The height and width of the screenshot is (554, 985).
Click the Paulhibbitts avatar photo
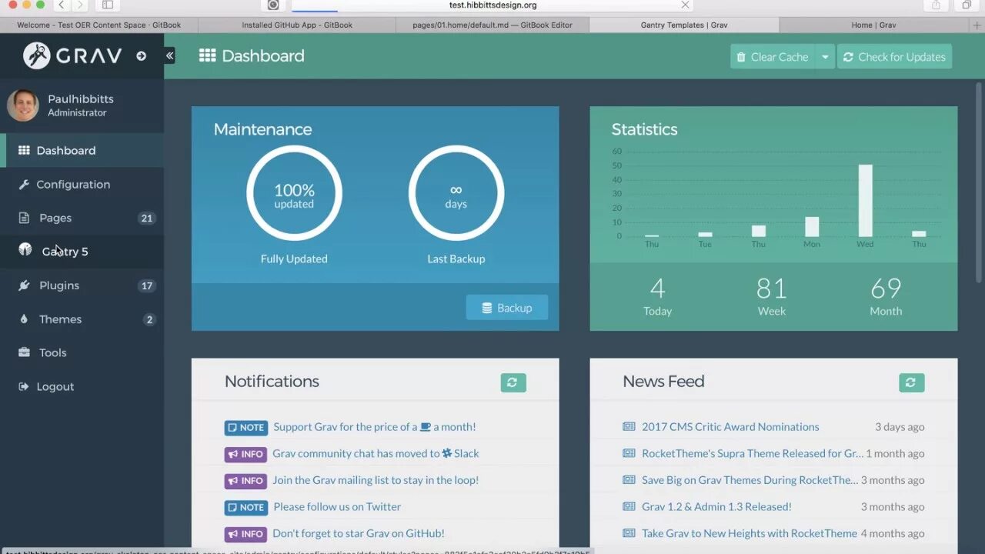coord(23,105)
